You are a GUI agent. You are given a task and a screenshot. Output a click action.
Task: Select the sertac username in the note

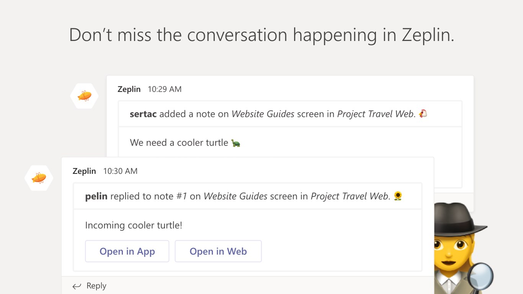pyautogui.click(x=143, y=114)
